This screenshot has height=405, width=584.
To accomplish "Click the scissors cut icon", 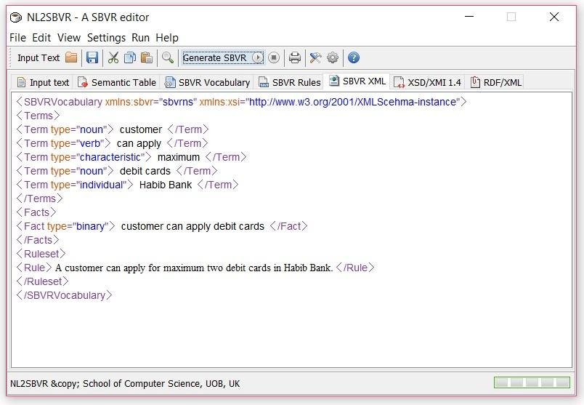I will click(x=113, y=57).
